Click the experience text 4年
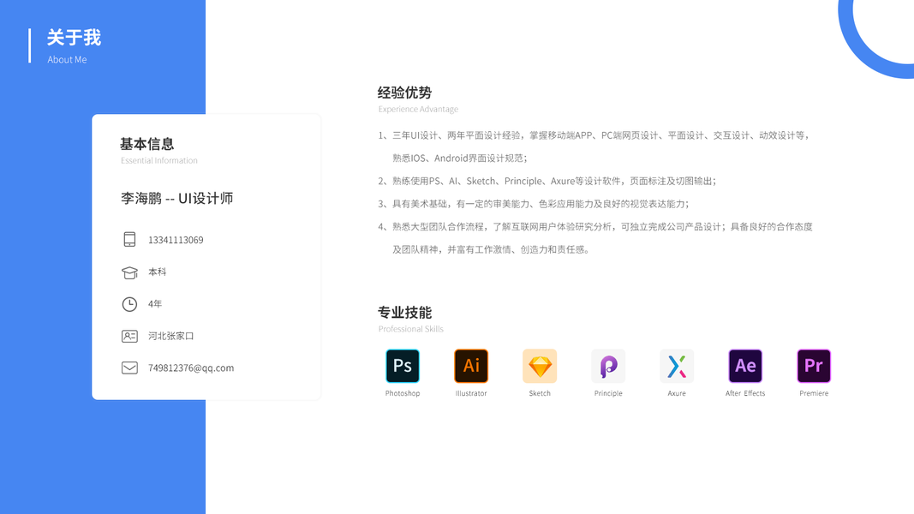Image resolution: width=914 pixels, height=514 pixels. click(155, 304)
